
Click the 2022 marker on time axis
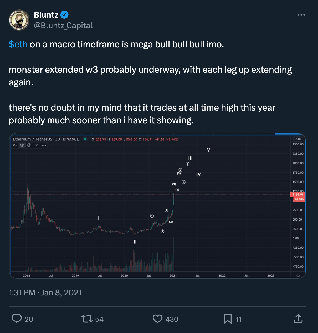(222, 275)
